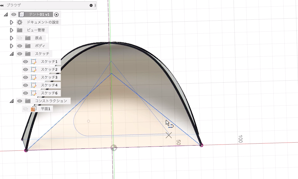Click the ドキュメントの設定 gear icon
Image resolution: width=298 pixels, height=179 pixels.
click(x=20, y=22)
